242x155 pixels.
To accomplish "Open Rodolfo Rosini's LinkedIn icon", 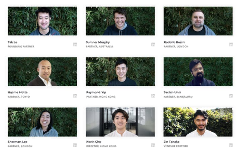I will (231, 44).
